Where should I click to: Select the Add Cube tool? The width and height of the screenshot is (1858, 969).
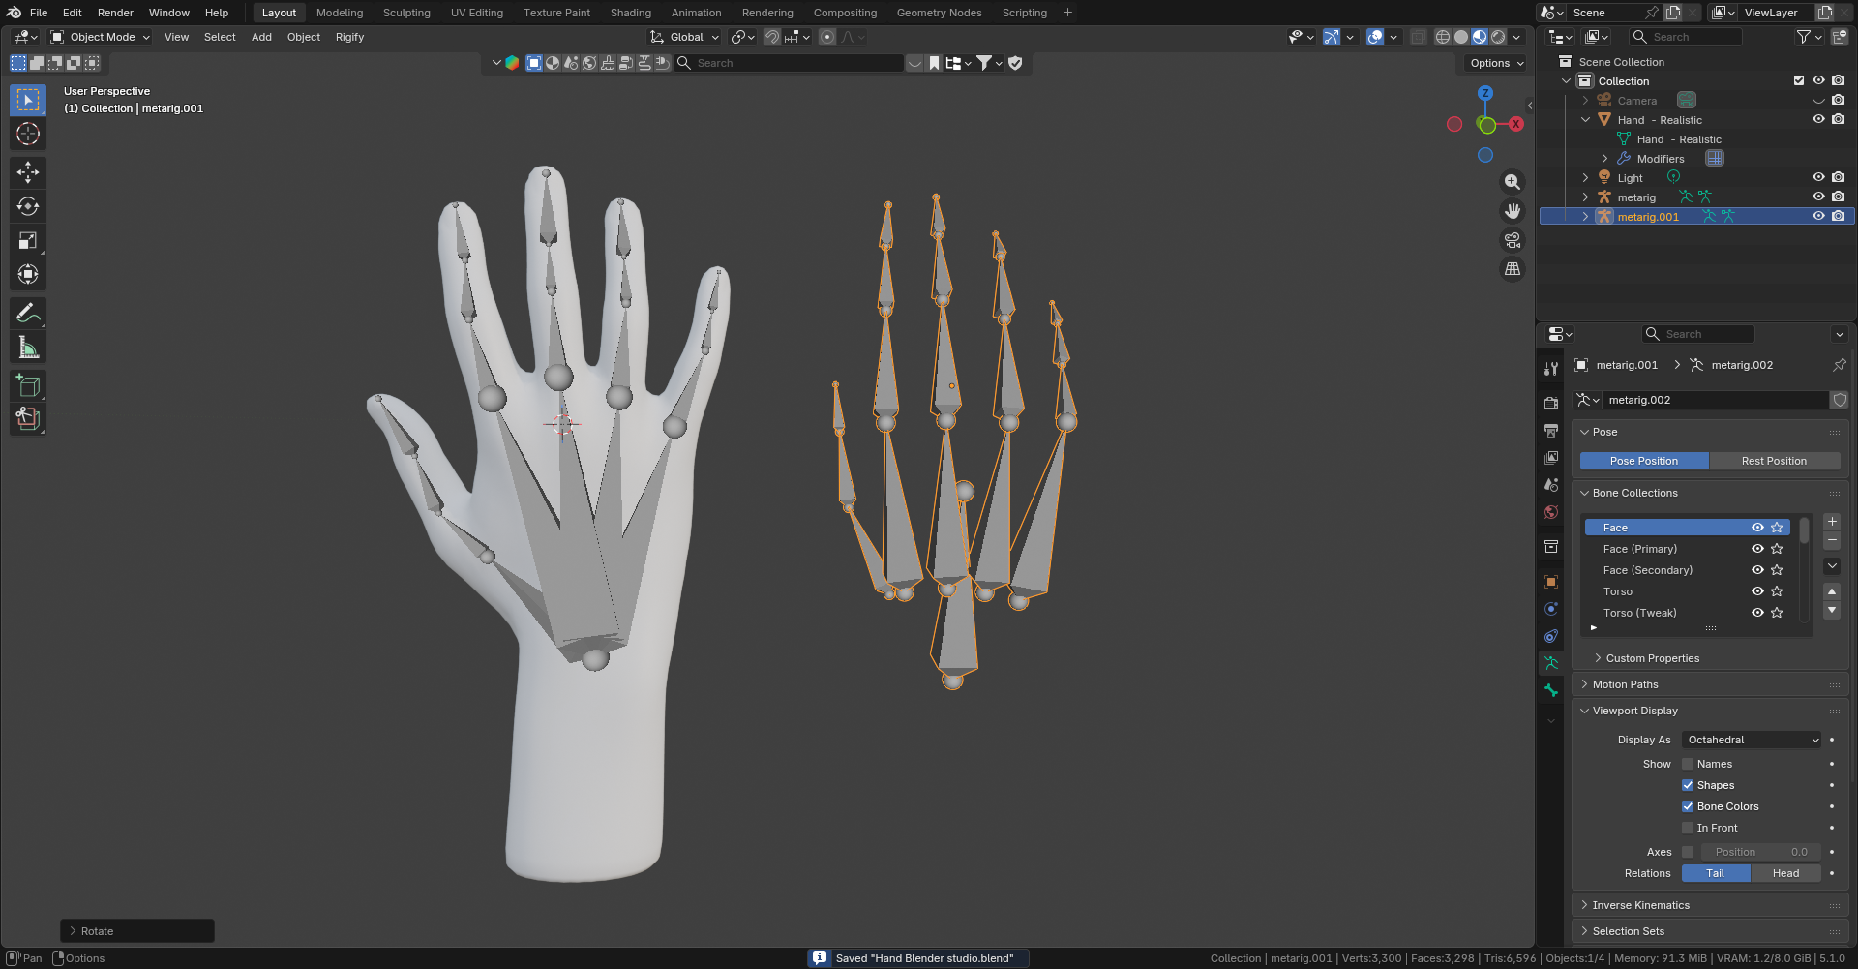(x=28, y=385)
